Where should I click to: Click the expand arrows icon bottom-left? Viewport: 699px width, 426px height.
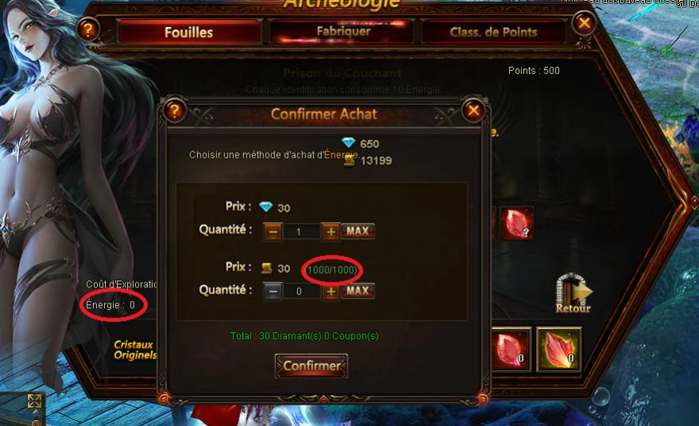pos(34,401)
